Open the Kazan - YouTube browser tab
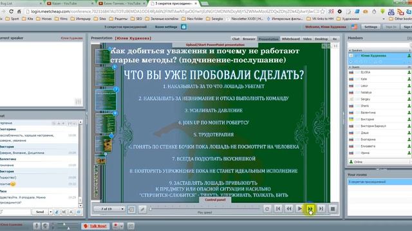 [x=70, y=3]
